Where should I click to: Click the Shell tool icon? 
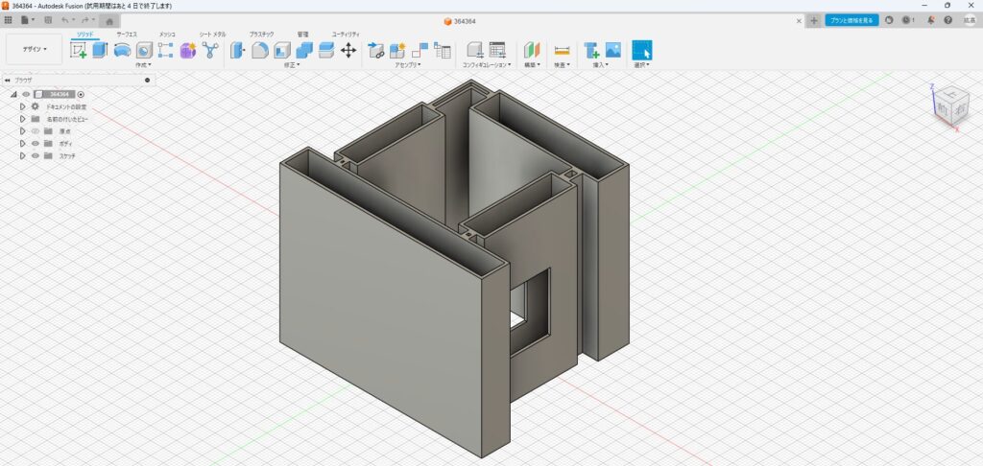(281, 50)
